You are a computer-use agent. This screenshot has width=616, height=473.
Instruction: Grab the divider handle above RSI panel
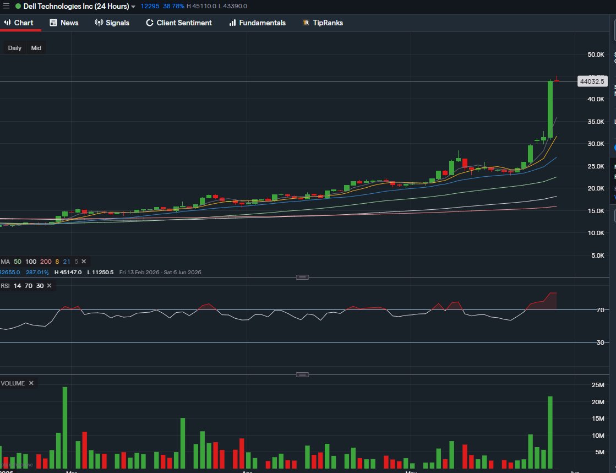(302, 278)
